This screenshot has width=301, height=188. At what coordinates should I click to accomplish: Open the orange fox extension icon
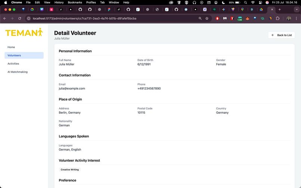[x=248, y=18]
